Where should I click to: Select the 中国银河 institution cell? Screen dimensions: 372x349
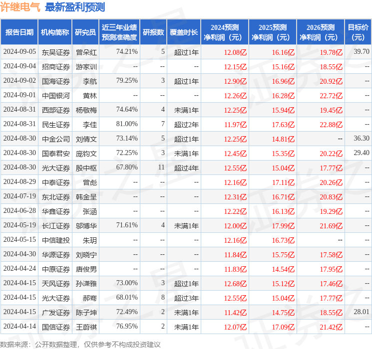pos(56,96)
